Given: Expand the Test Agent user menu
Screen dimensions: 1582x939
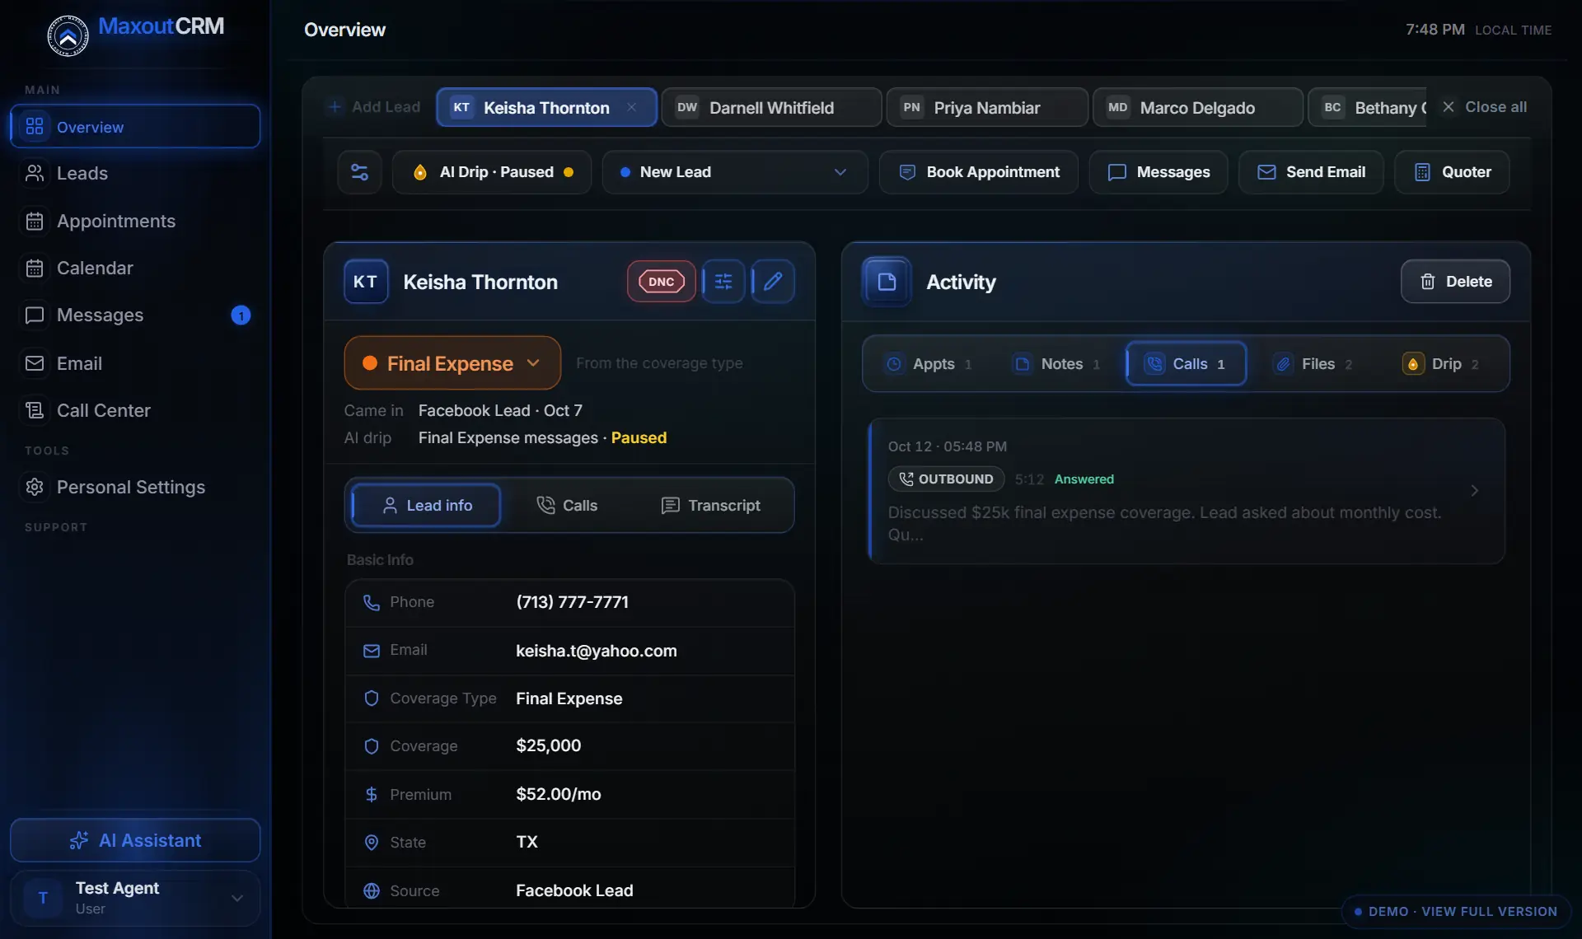Looking at the screenshot, I should tap(135, 899).
